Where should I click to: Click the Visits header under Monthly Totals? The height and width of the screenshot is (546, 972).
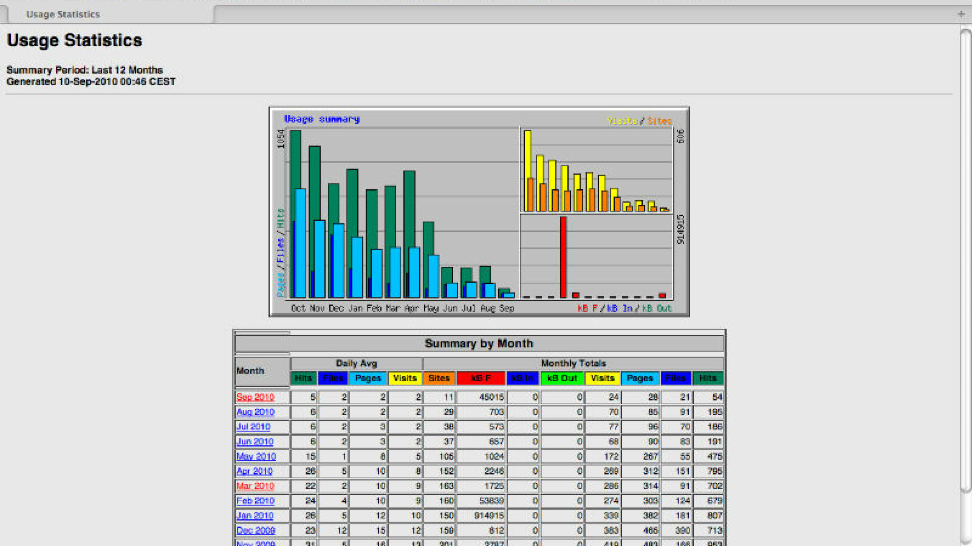pyautogui.click(x=602, y=378)
